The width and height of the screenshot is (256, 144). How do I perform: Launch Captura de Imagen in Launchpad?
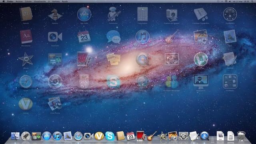tap(172, 15)
